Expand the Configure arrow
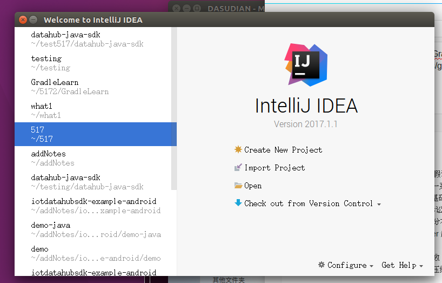Viewport: 442px width, 283px height. [x=371, y=266]
